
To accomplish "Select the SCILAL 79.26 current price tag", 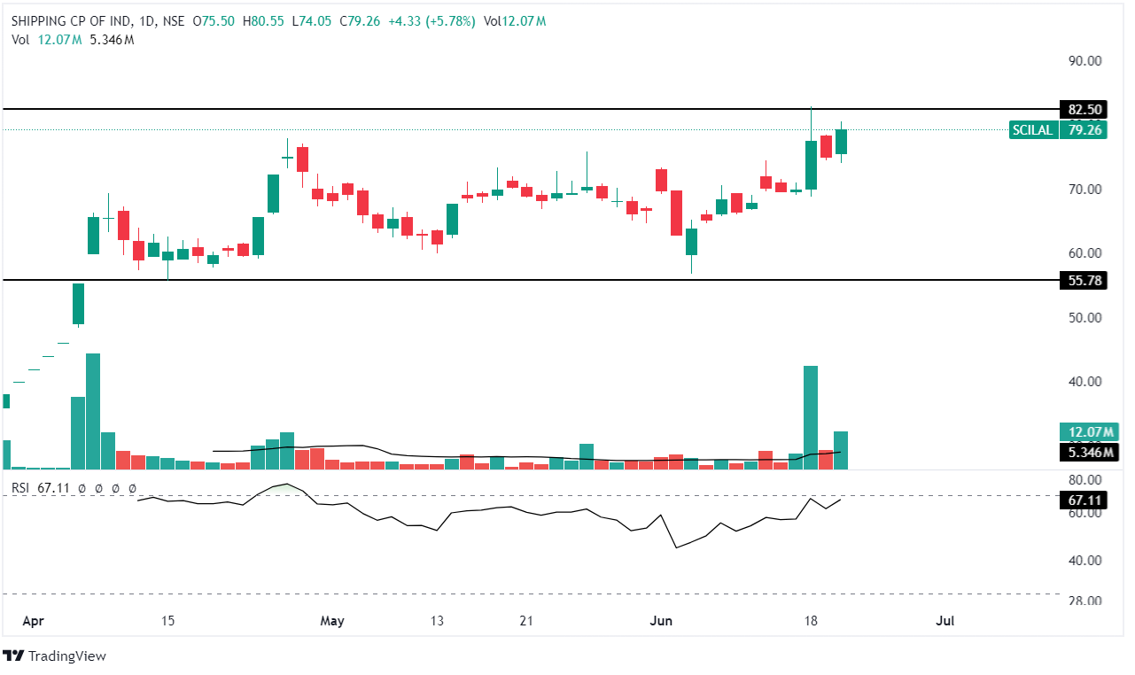I will [x=1058, y=130].
